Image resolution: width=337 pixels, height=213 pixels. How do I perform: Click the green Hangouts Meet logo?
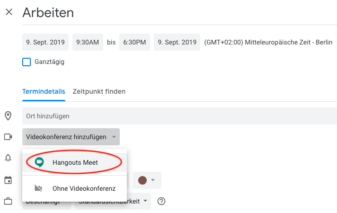coord(39,162)
